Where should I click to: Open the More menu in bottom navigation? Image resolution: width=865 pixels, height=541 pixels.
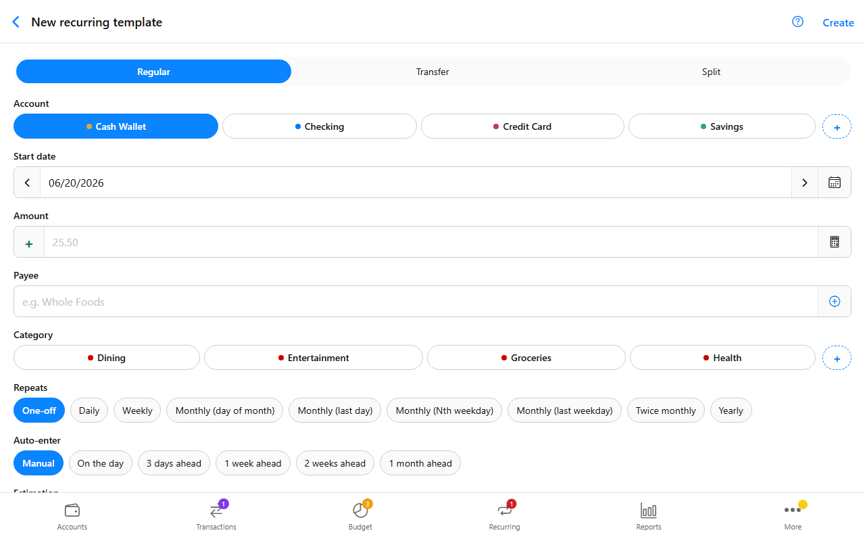point(793,517)
